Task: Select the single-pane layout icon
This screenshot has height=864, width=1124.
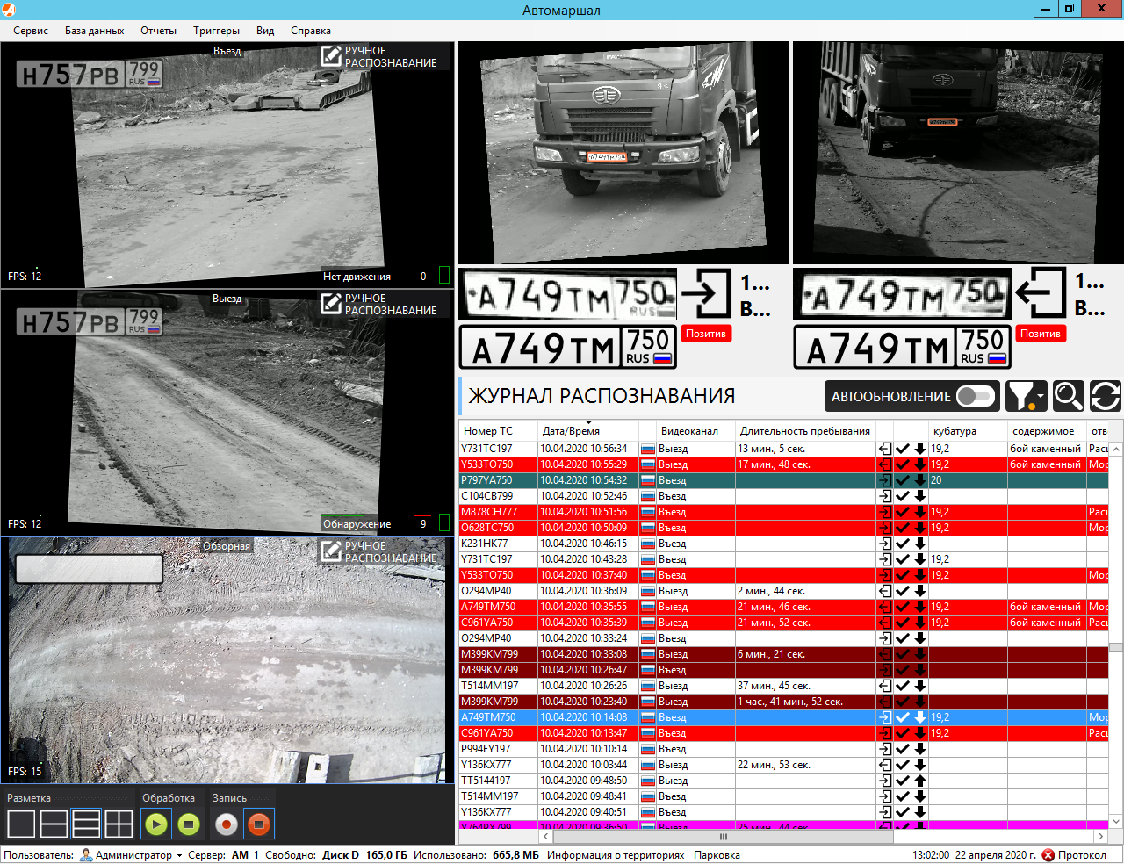Action: [x=21, y=824]
